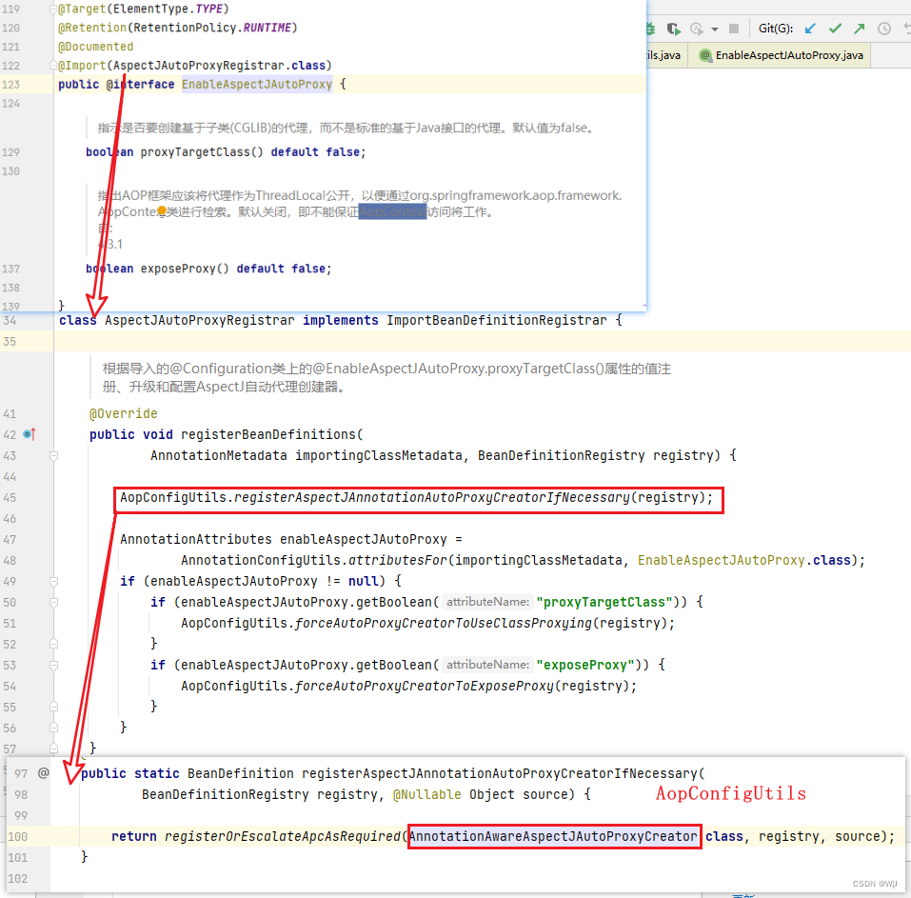Click the AnnotationMetadata type on line 43
911x898 pixels.
[x=218, y=456]
